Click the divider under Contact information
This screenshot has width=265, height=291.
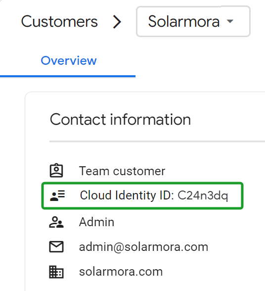point(157,142)
